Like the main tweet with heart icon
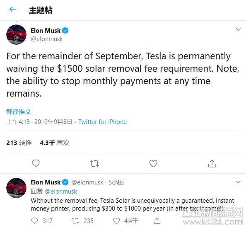The width and height of the screenshot is (246, 228). [x=153, y=163]
